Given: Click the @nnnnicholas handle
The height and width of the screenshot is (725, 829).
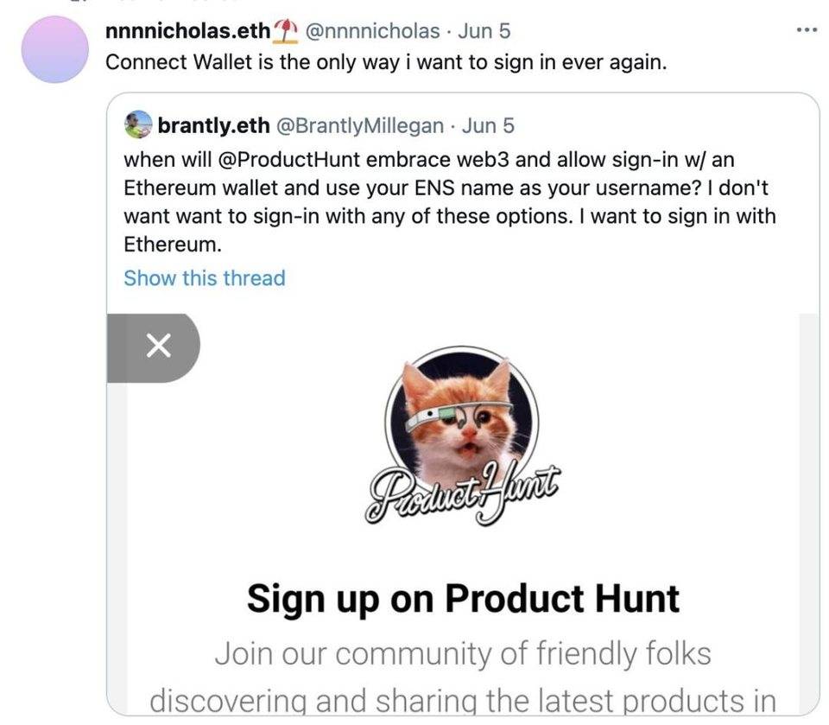Looking at the screenshot, I should click(373, 31).
